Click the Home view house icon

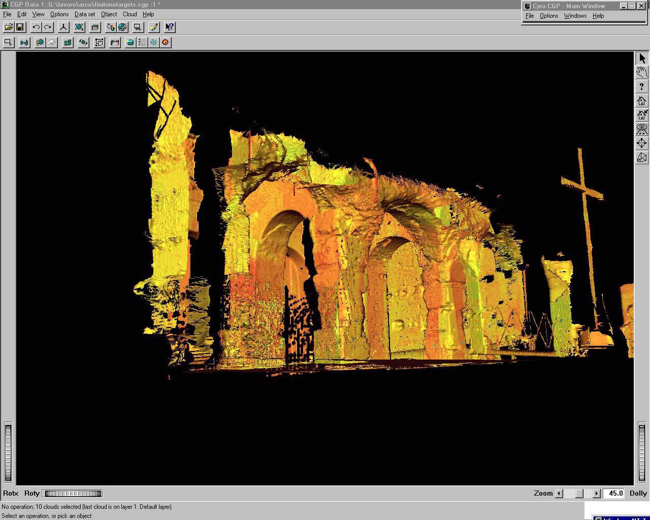click(642, 101)
